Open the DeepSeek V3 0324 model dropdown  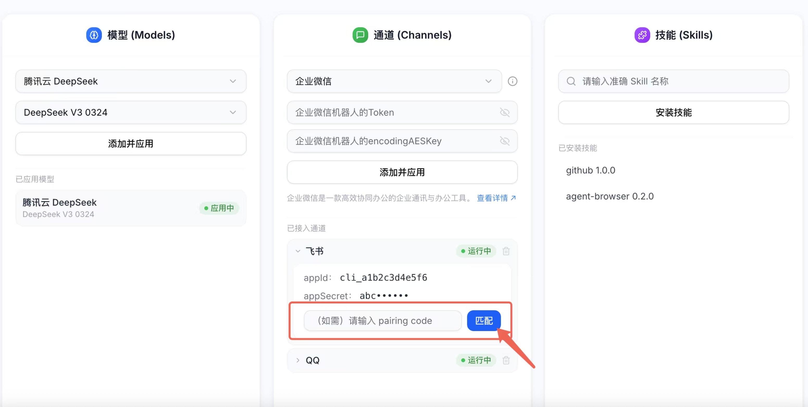130,112
